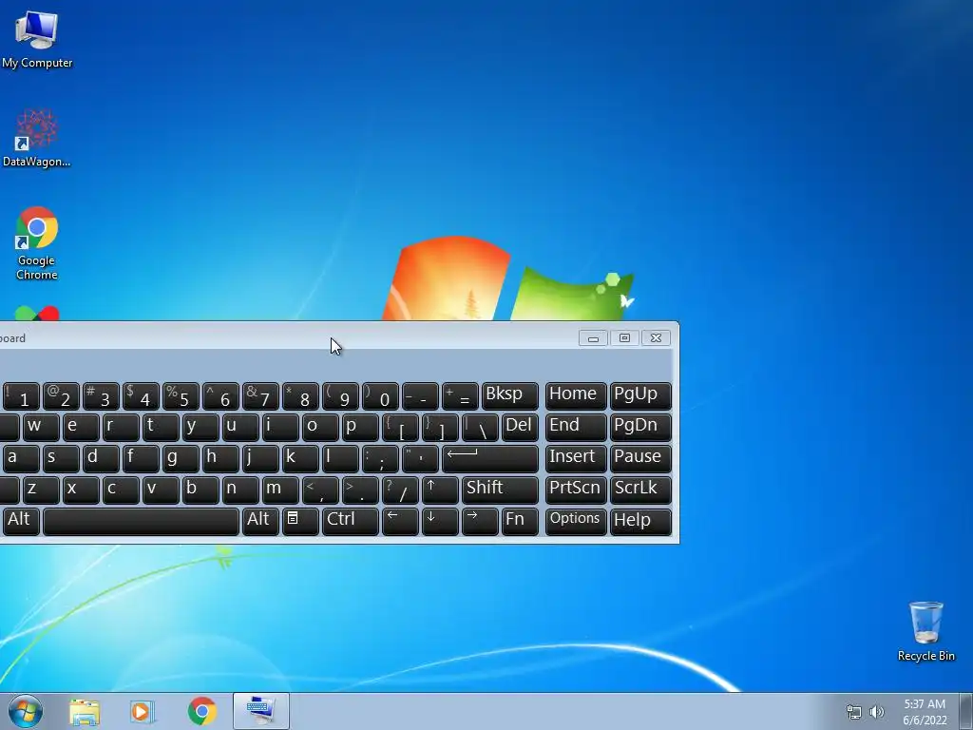Tap the semicolon key
The image size is (973, 730).
[380, 459]
